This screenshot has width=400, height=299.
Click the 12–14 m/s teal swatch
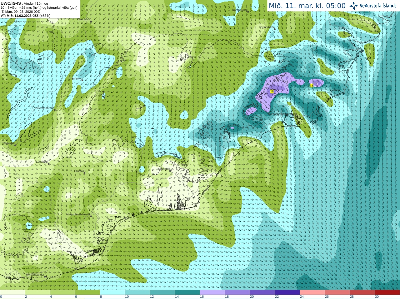click(162, 292)
